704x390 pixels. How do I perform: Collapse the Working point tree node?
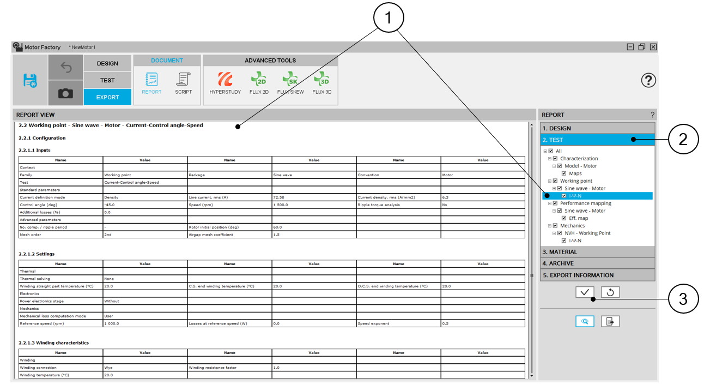tap(550, 181)
